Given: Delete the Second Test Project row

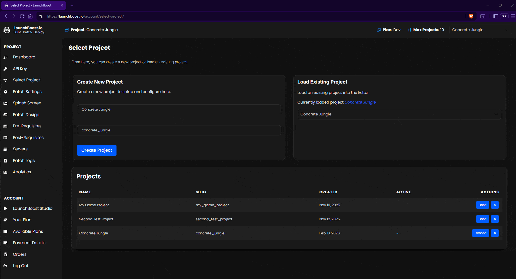Looking at the screenshot, I should pyautogui.click(x=495, y=219).
